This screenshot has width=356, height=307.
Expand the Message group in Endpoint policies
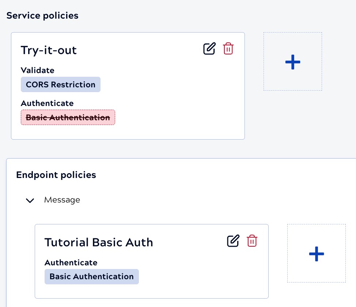coord(30,200)
